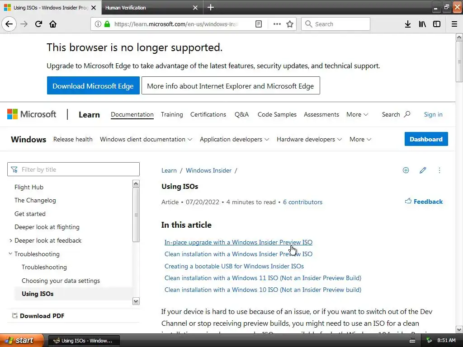Open In-place upgrade with Insider Preview ISO link
Image resolution: width=463 pixels, height=347 pixels.
tap(238, 242)
